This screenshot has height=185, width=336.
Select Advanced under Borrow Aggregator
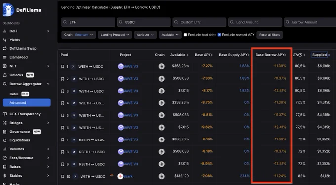click(27, 103)
